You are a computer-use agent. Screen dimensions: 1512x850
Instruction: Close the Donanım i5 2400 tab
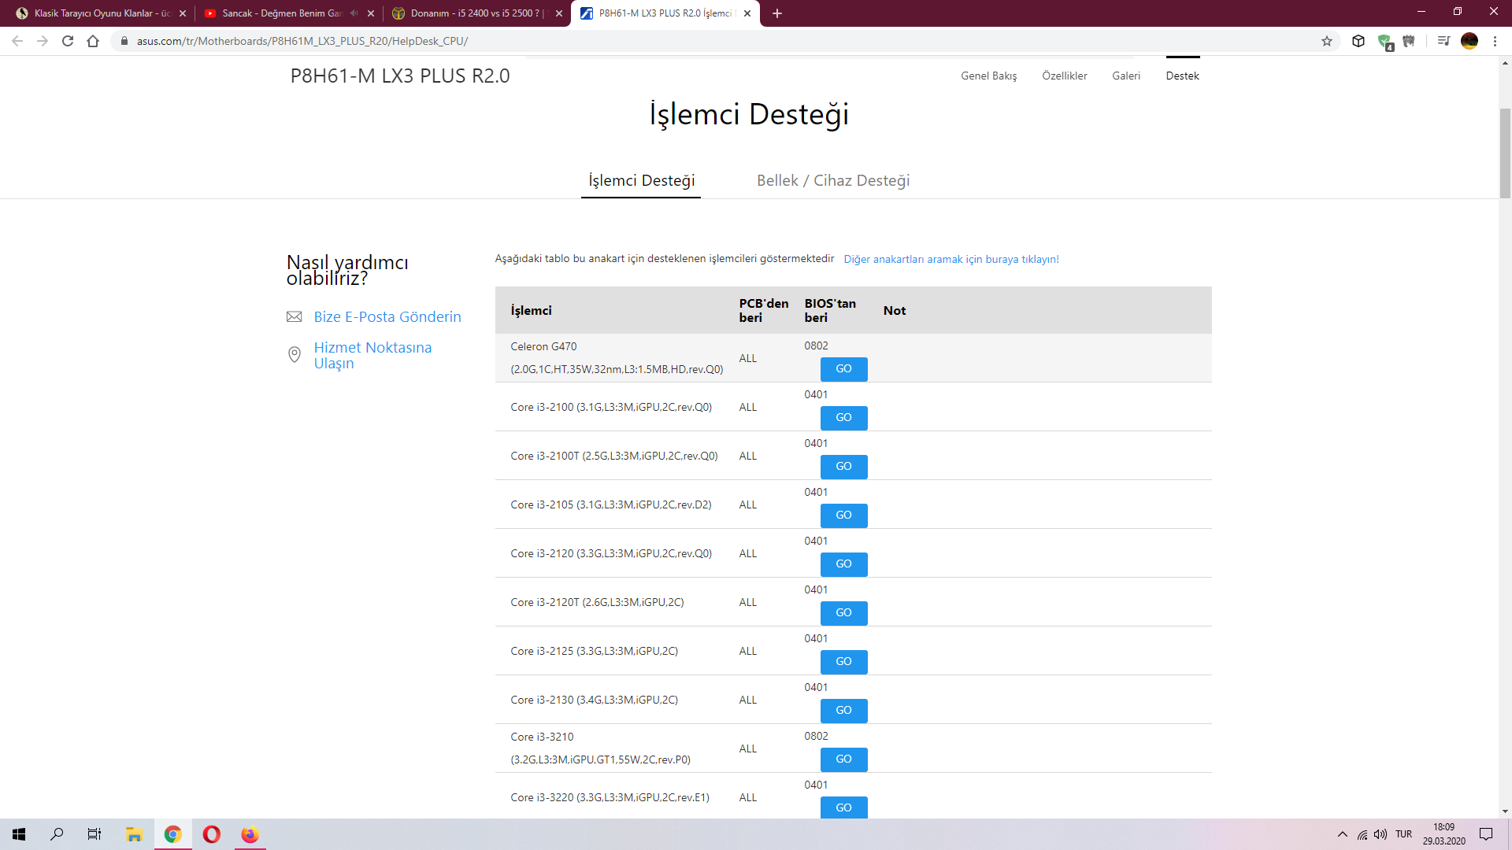pos(559,13)
